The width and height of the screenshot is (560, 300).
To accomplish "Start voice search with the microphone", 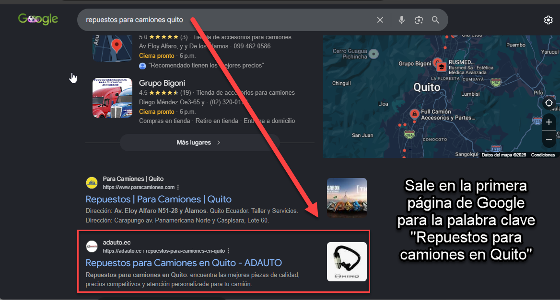I will 401,20.
